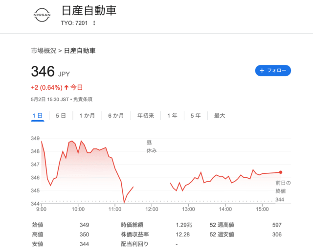This screenshot has height=250, width=313.
Task: Click the 9:00 time axis label
Action: [x=41, y=209]
